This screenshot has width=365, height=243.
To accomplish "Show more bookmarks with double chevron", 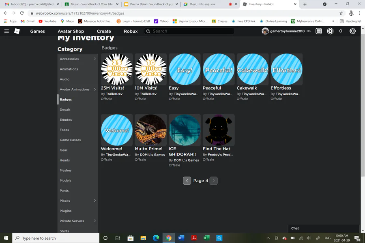I will (333, 21).
